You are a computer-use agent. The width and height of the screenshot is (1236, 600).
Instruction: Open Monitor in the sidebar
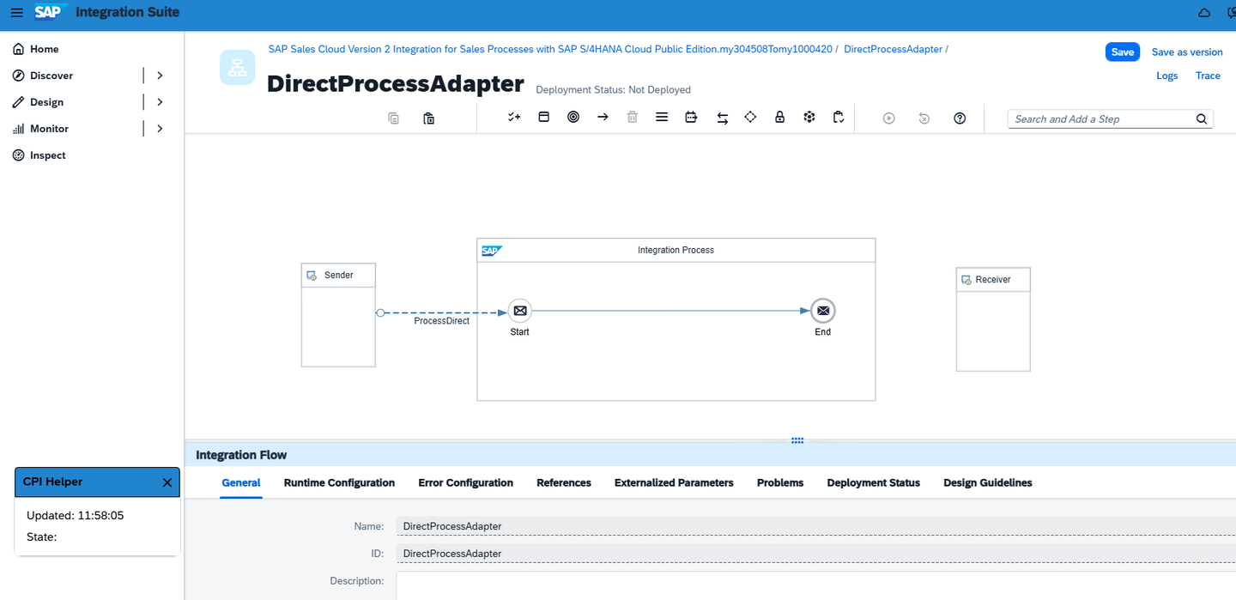tap(49, 129)
